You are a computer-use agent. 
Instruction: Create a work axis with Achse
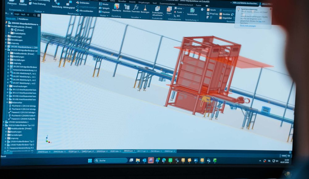click(x=179, y=8)
